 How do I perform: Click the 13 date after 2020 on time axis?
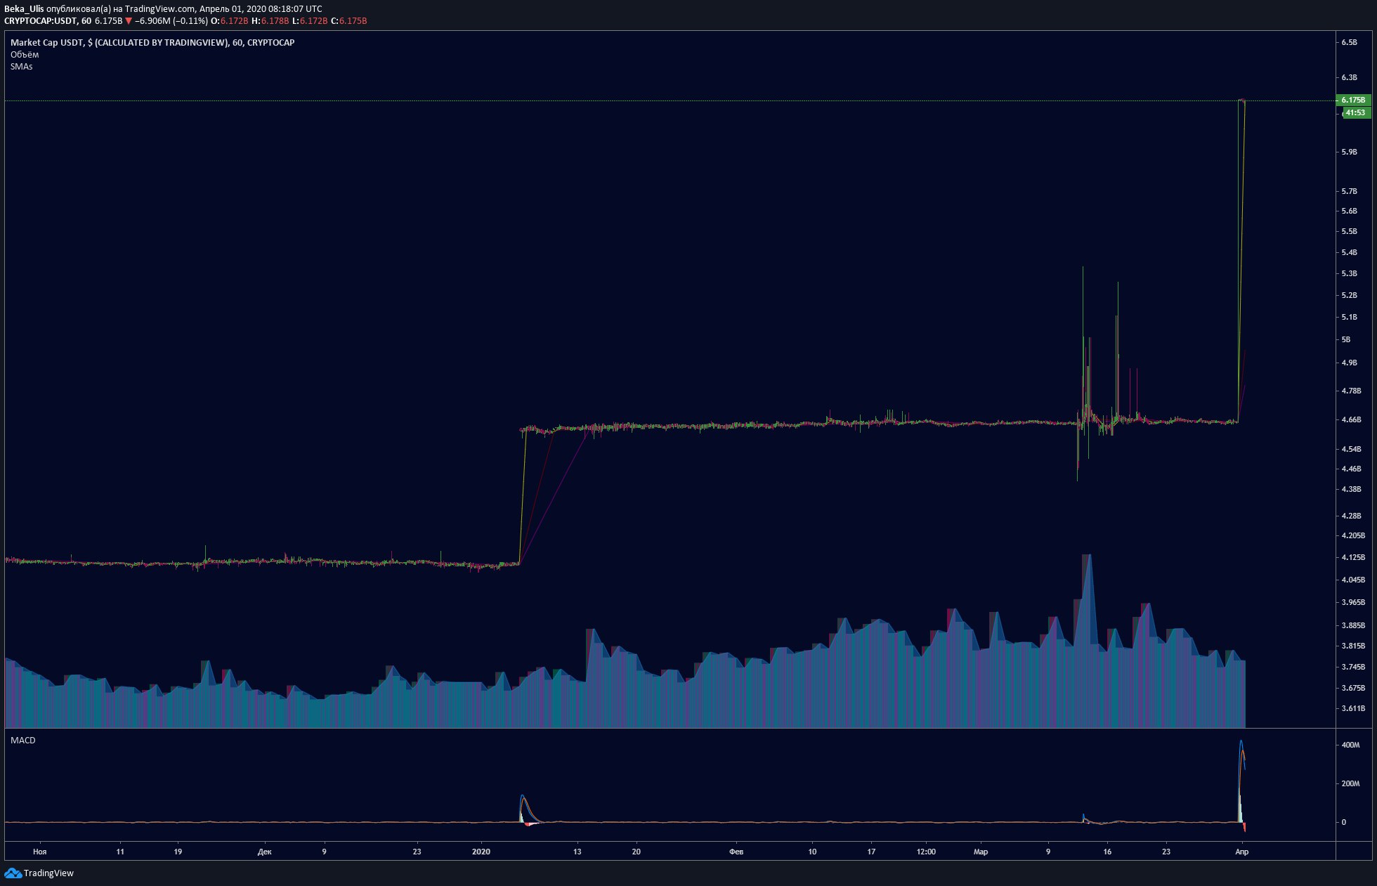click(577, 852)
